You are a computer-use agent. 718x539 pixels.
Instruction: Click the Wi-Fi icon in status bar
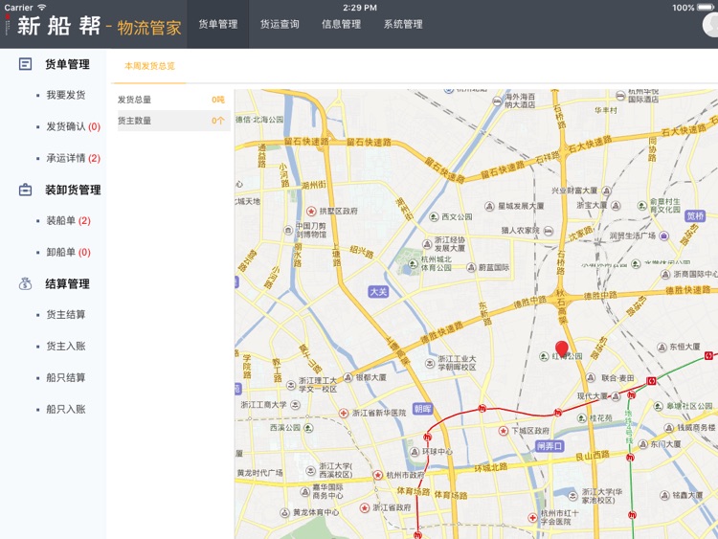pos(42,8)
